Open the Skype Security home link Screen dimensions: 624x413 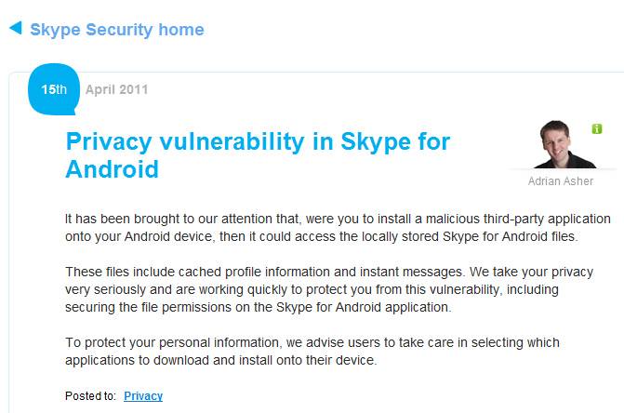tap(117, 30)
